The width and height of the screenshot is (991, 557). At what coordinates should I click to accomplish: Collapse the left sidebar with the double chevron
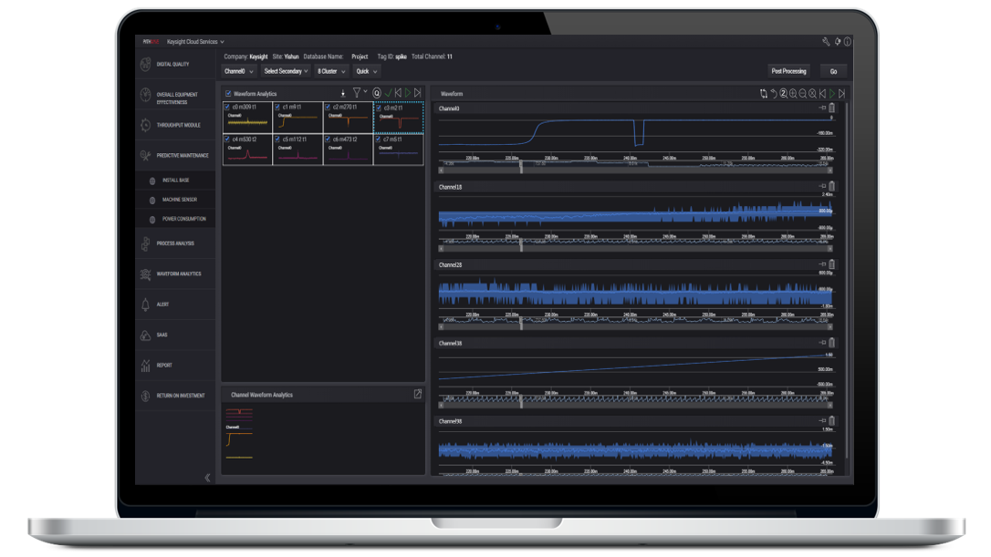tap(207, 477)
